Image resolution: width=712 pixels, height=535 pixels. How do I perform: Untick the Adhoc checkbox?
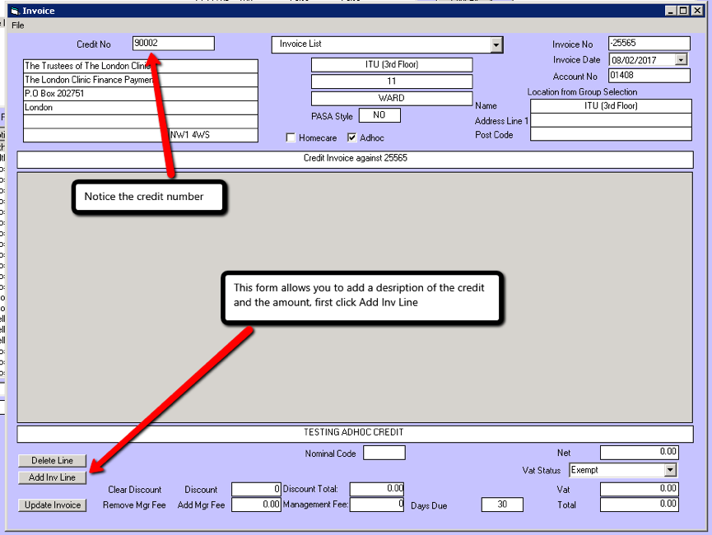352,138
